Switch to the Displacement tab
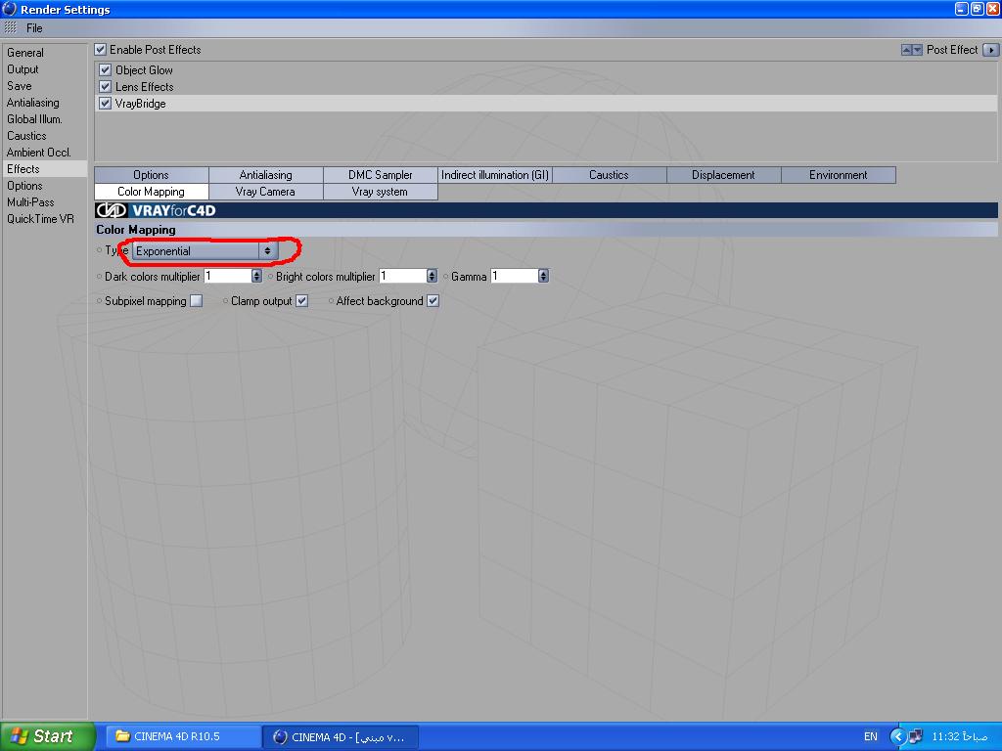Screen dimensions: 1002x751 (x=723, y=175)
